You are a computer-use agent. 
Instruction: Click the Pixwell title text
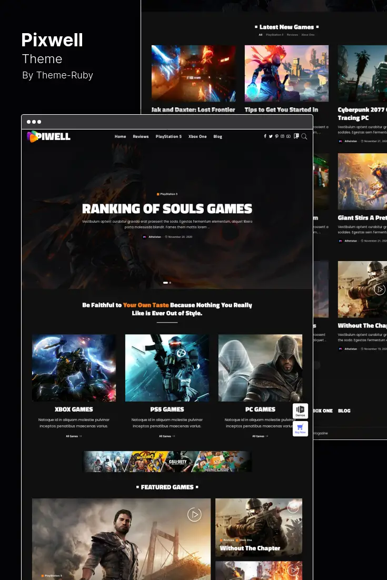tap(52, 40)
